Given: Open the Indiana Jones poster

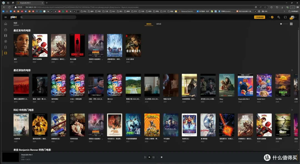Looking at the screenshot, I should click(x=115, y=125).
